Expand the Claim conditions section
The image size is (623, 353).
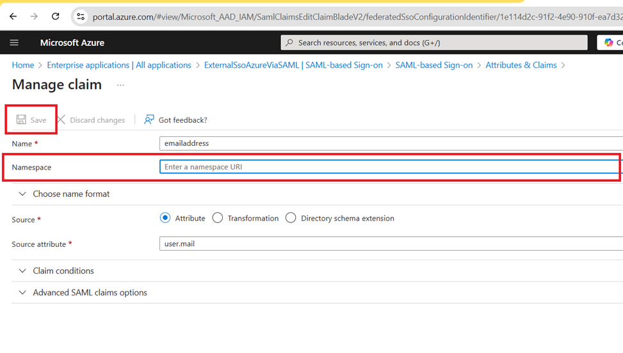tap(56, 271)
